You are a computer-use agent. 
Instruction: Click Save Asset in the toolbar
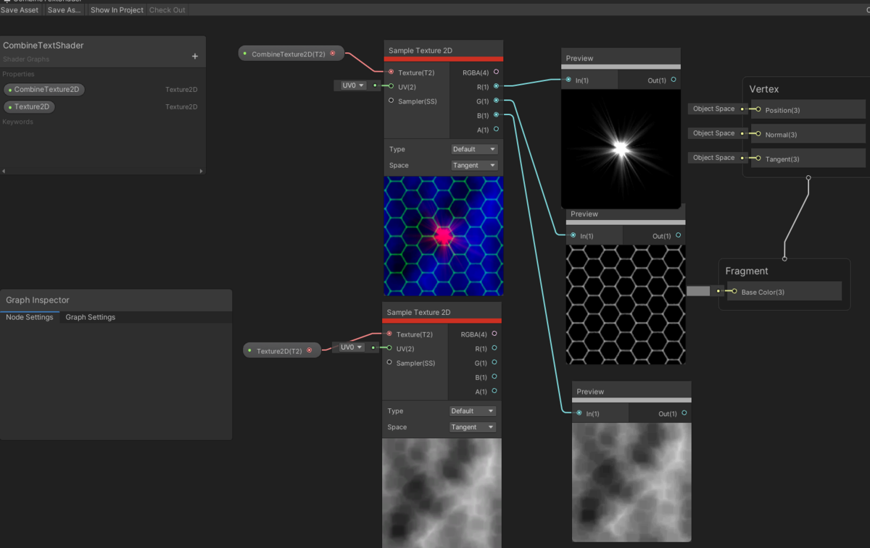pyautogui.click(x=20, y=10)
